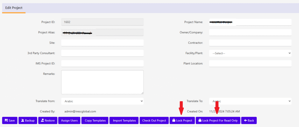Click the Save button with disk icon

pos(10,120)
